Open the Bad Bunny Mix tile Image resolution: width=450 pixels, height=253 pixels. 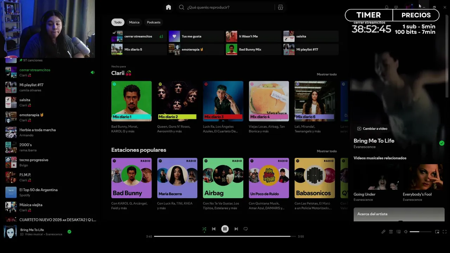(x=253, y=49)
